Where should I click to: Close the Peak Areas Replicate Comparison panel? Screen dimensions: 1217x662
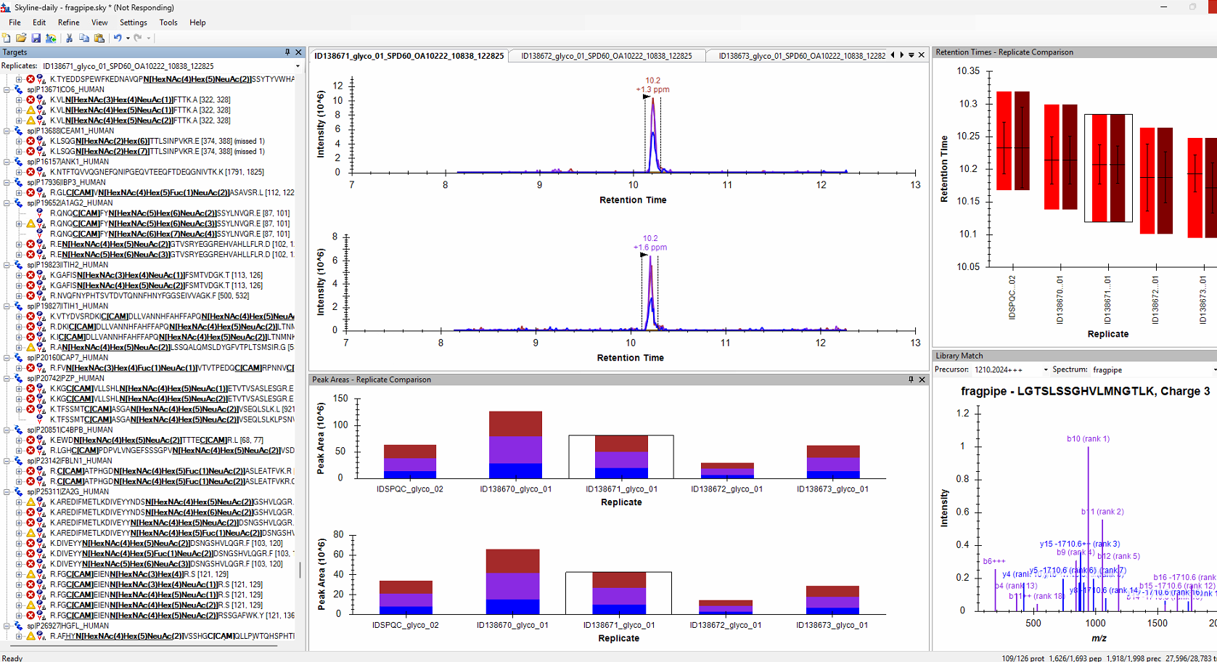(922, 380)
